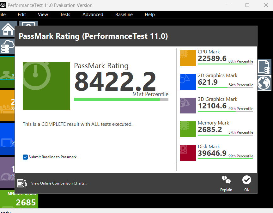Click the Memory Mark score 2685.2
This screenshot has height=213, width=273.
[210, 129]
